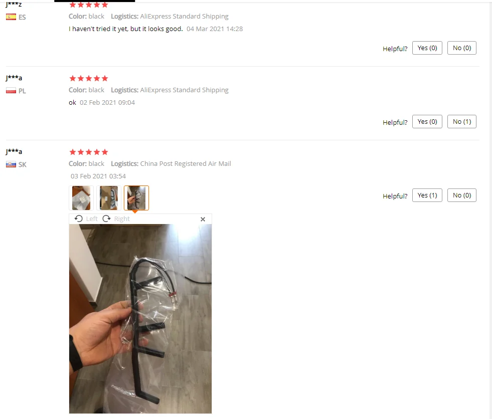The height and width of the screenshot is (419, 492).
Task: Click the Spain flag icon
Action: [x=11, y=17]
